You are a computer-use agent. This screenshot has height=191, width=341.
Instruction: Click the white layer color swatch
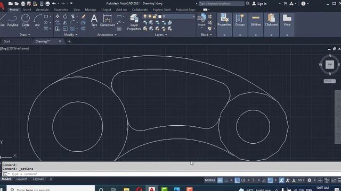point(160,16)
